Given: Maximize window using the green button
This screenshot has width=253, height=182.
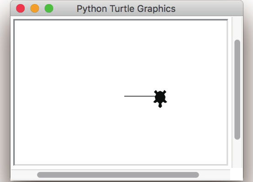Looking at the screenshot, I should tap(49, 8).
